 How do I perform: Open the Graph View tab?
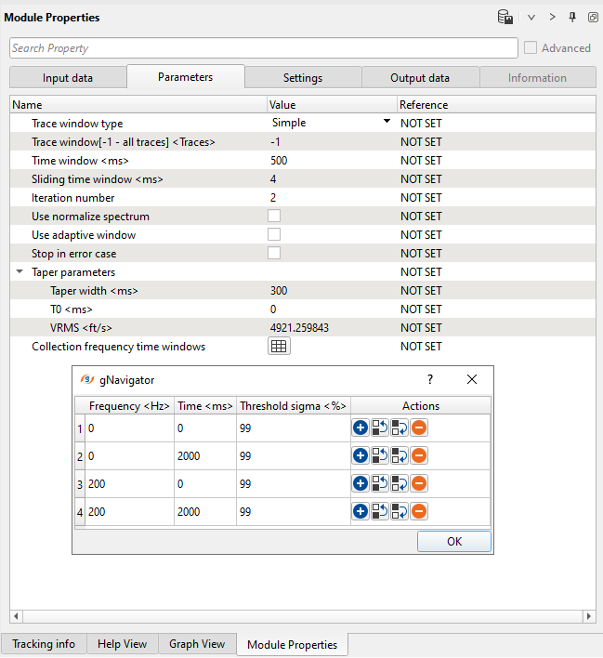(x=196, y=644)
